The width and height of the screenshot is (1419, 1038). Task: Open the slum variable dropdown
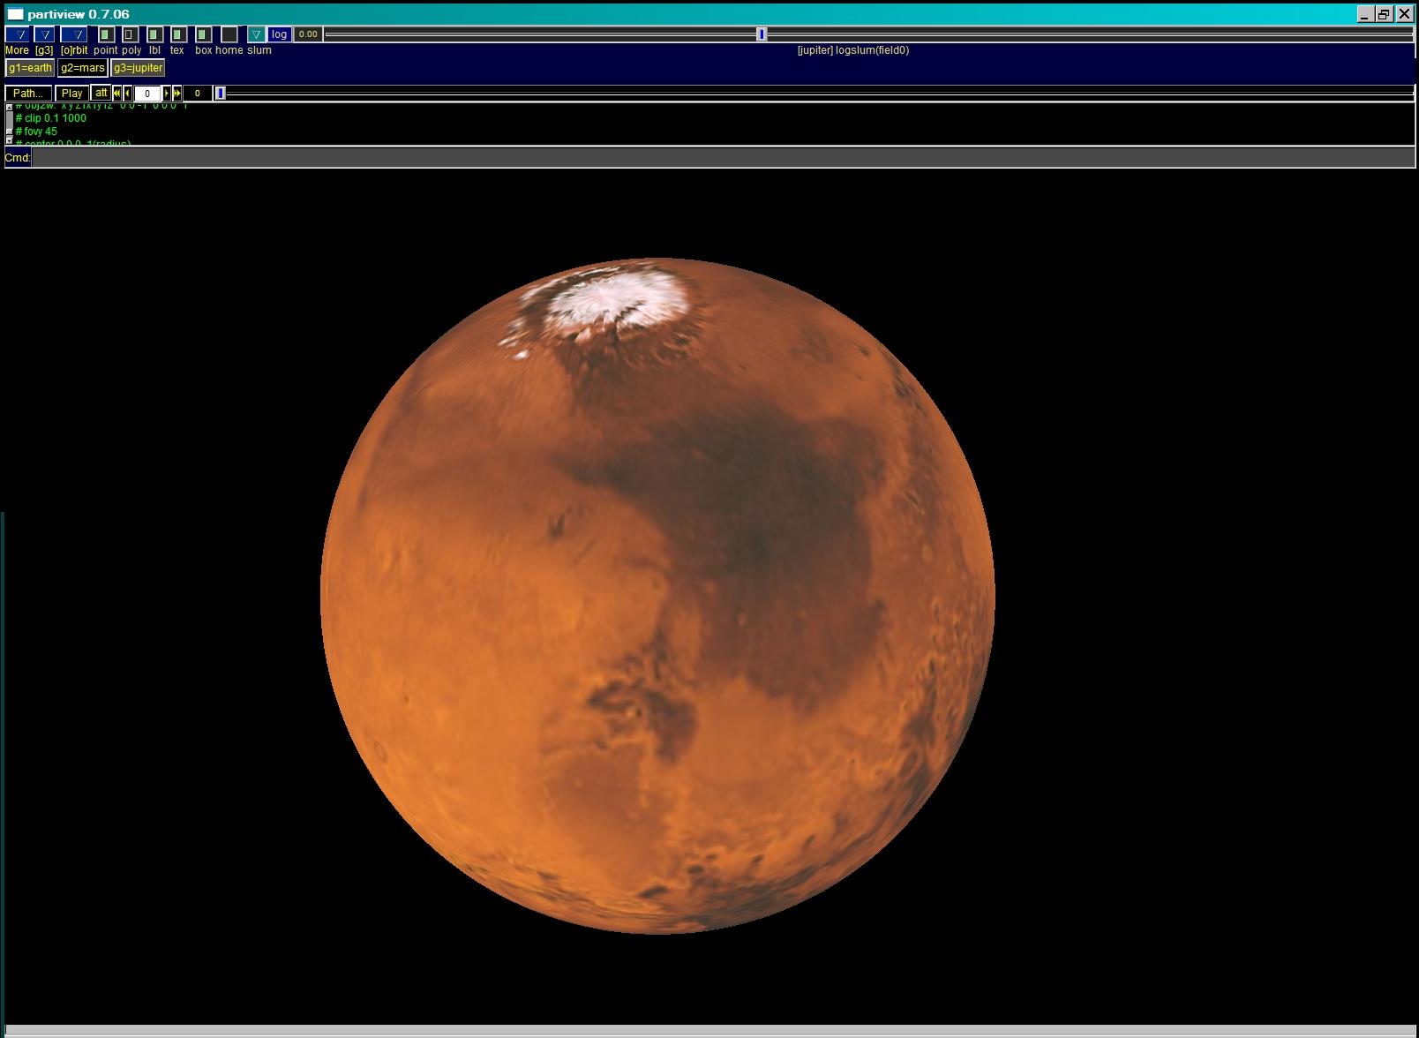point(256,34)
